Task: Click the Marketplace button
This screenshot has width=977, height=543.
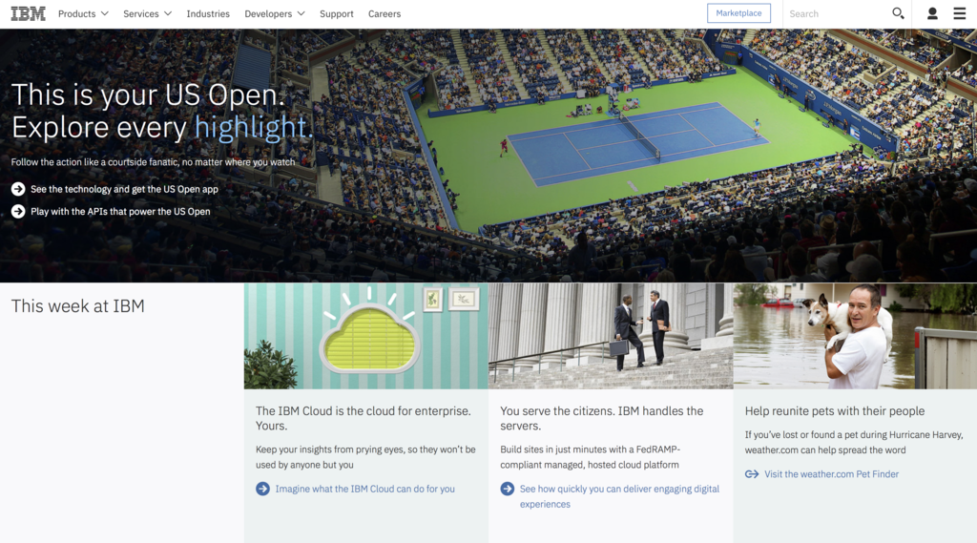Action: (738, 13)
